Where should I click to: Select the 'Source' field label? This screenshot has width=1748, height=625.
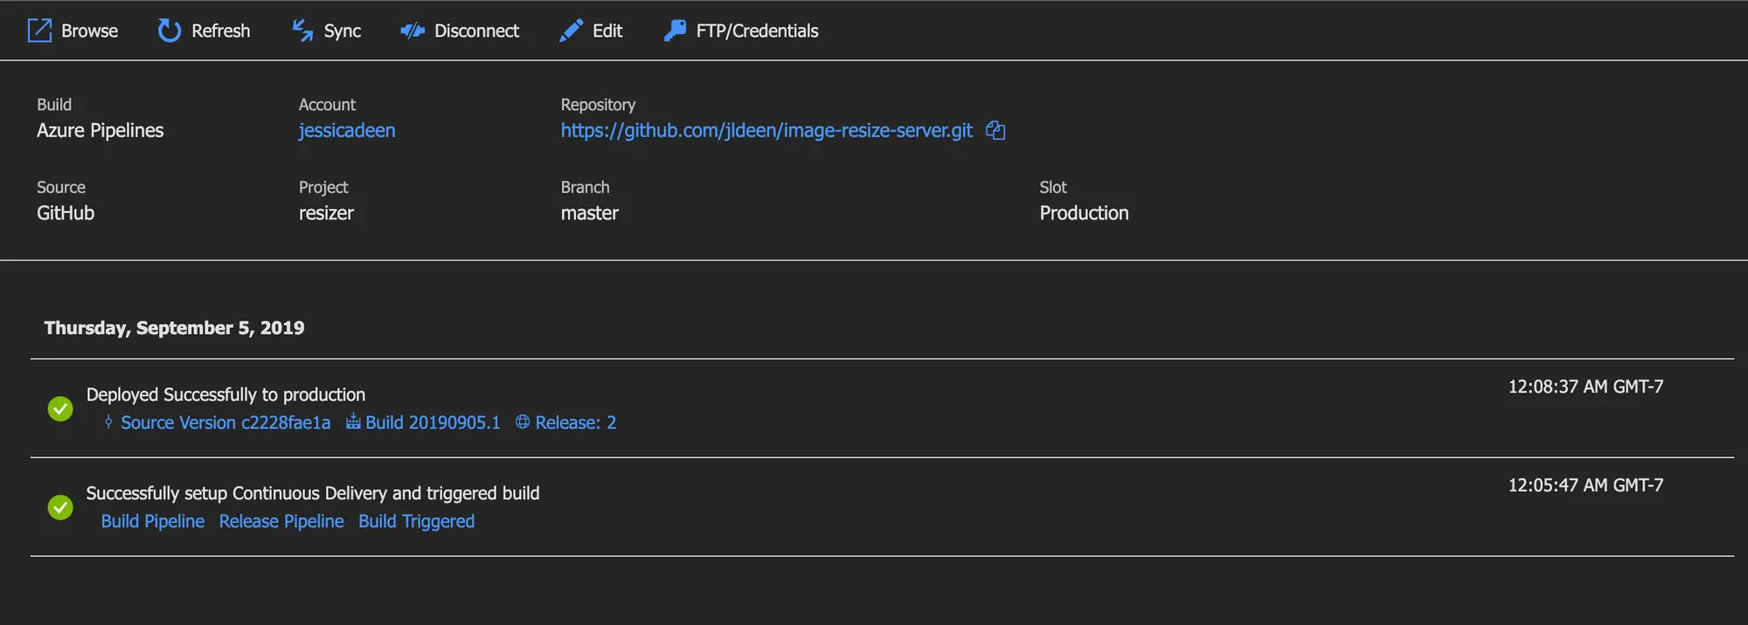click(x=61, y=187)
